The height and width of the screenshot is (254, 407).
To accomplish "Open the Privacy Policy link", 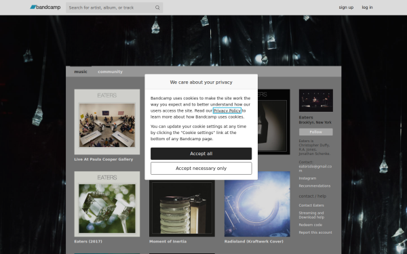I will coord(227,110).
